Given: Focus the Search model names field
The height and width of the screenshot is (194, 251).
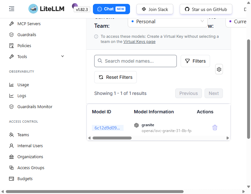Looking at the screenshot, I should pyautogui.click(x=136, y=61).
